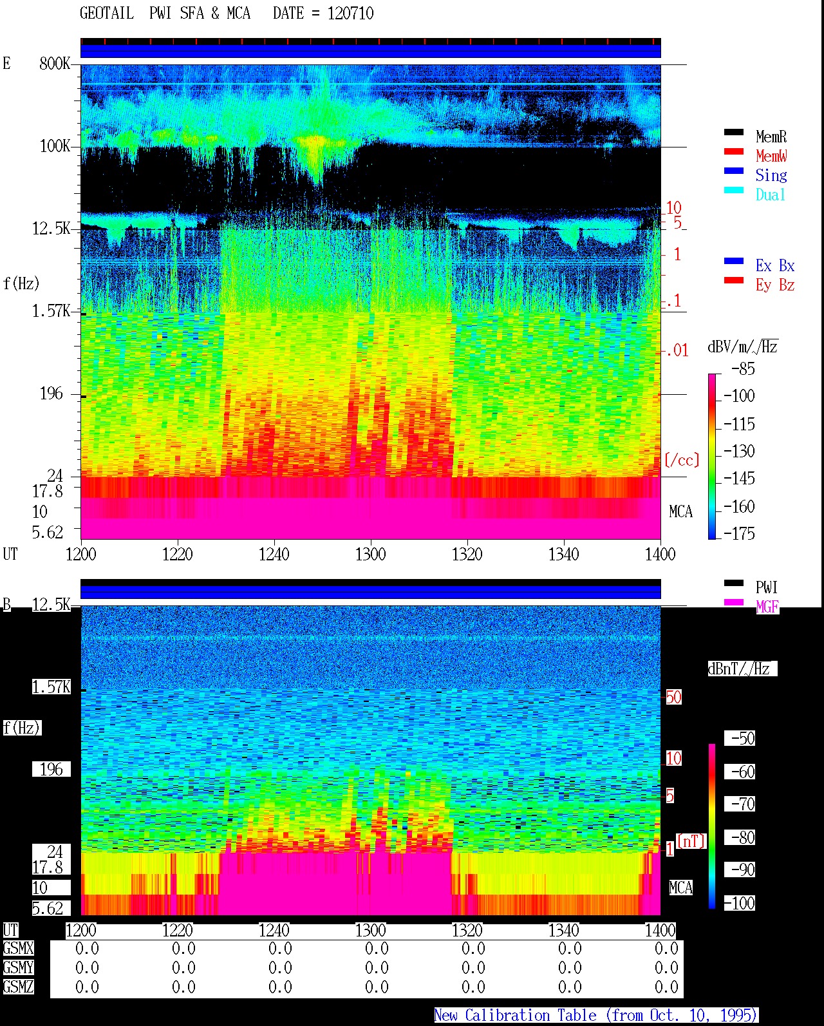
Task: Click the red Ey Bz legend swatch
Action: [x=734, y=280]
